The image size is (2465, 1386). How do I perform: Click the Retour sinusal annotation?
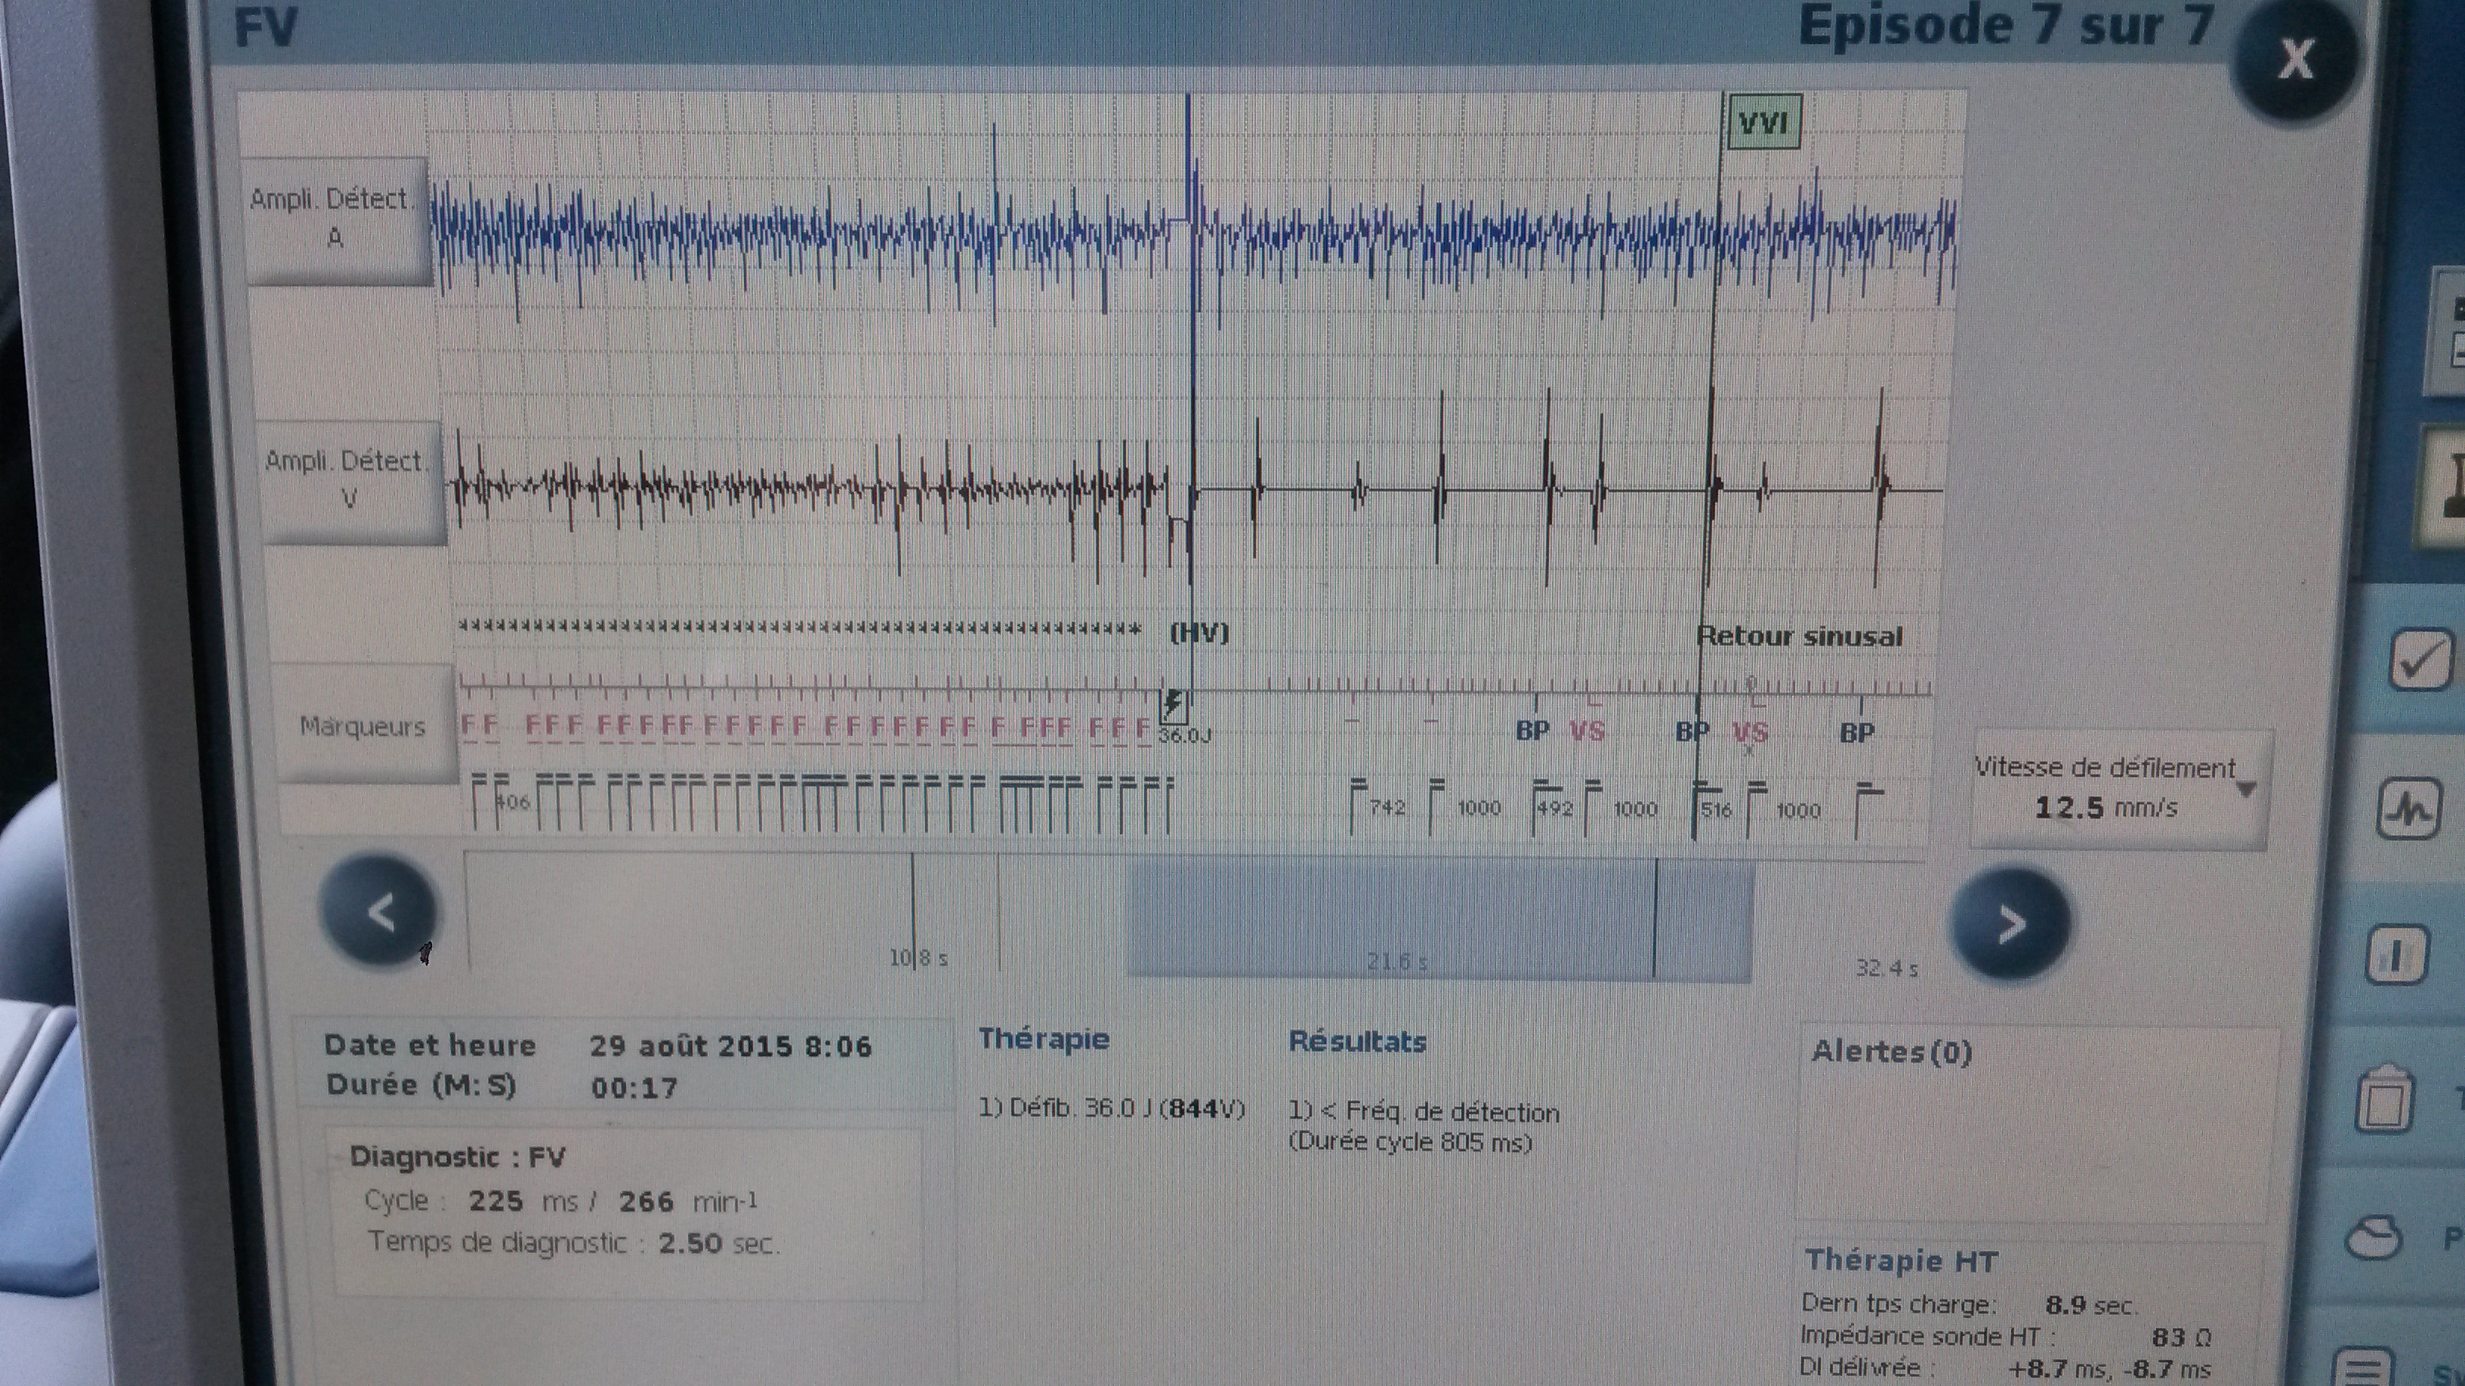(1799, 637)
